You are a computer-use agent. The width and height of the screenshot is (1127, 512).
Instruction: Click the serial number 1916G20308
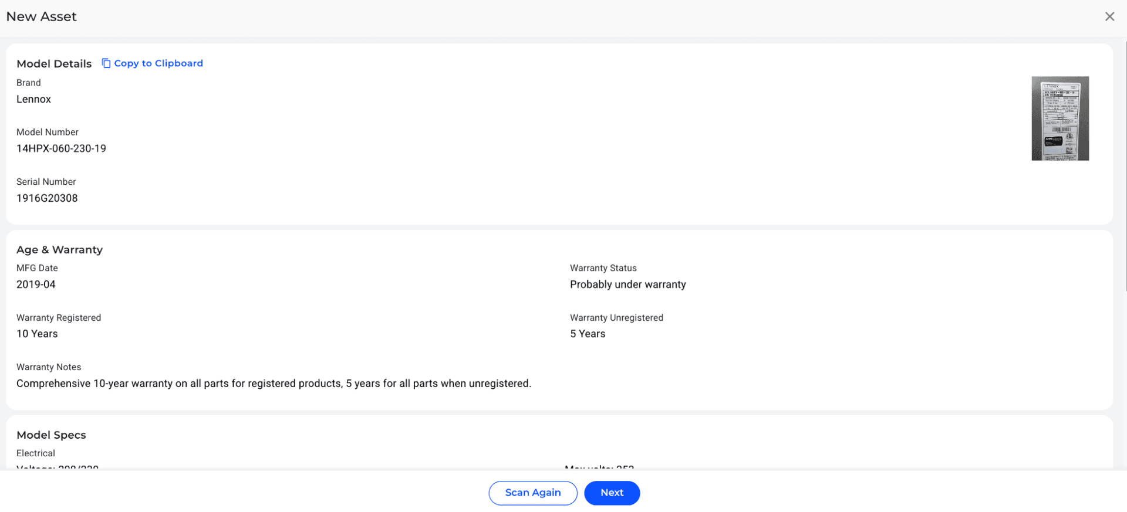(x=47, y=198)
